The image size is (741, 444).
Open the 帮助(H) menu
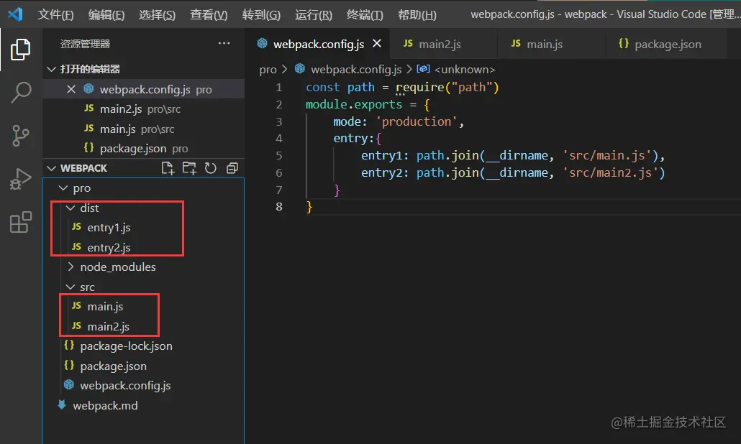pyautogui.click(x=417, y=14)
